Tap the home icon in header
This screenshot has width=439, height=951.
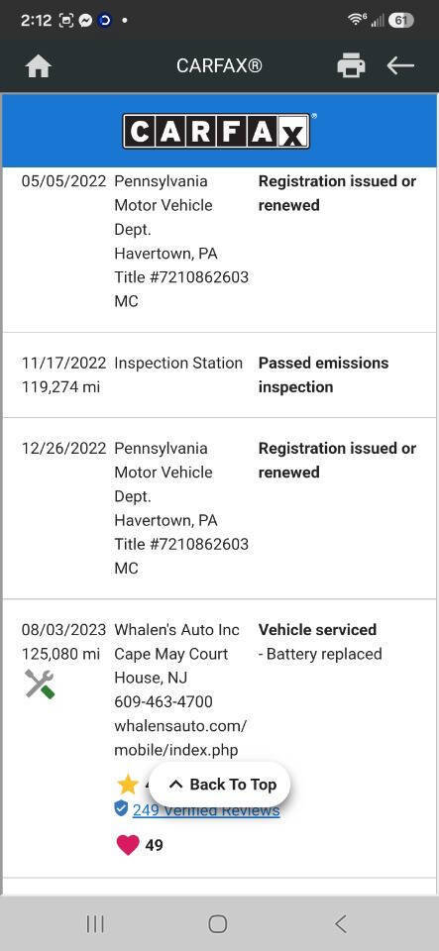(39, 66)
